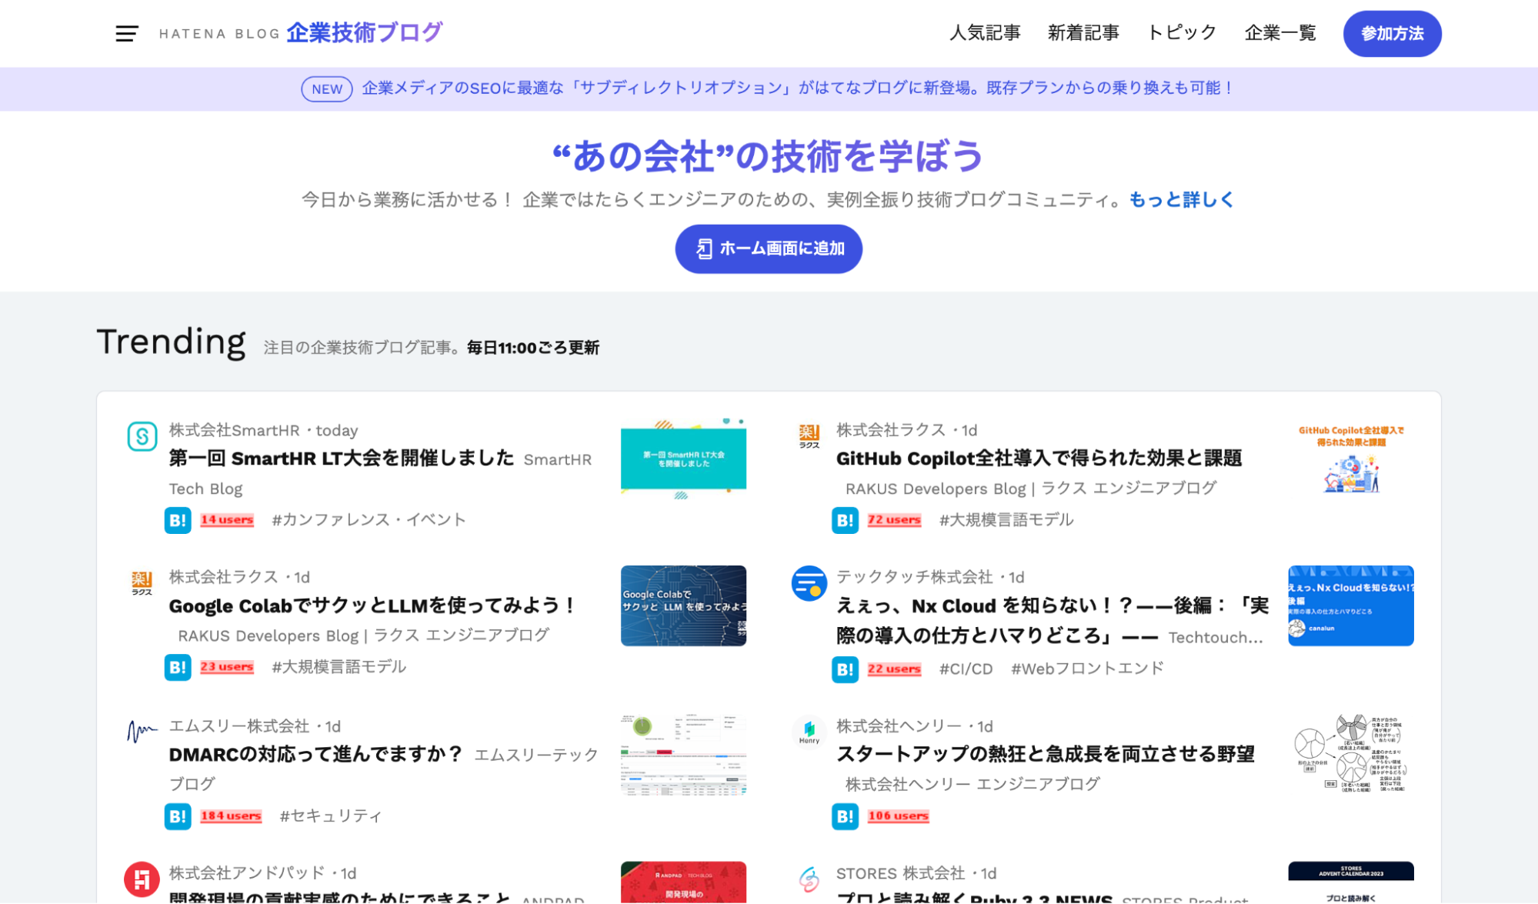Select #カンファレンス・イベント tag
The width and height of the screenshot is (1538, 904).
pos(369,520)
